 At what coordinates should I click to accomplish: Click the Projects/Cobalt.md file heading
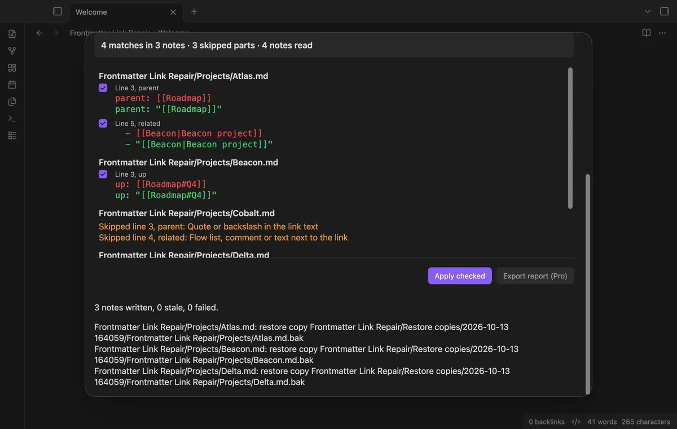tap(187, 213)
